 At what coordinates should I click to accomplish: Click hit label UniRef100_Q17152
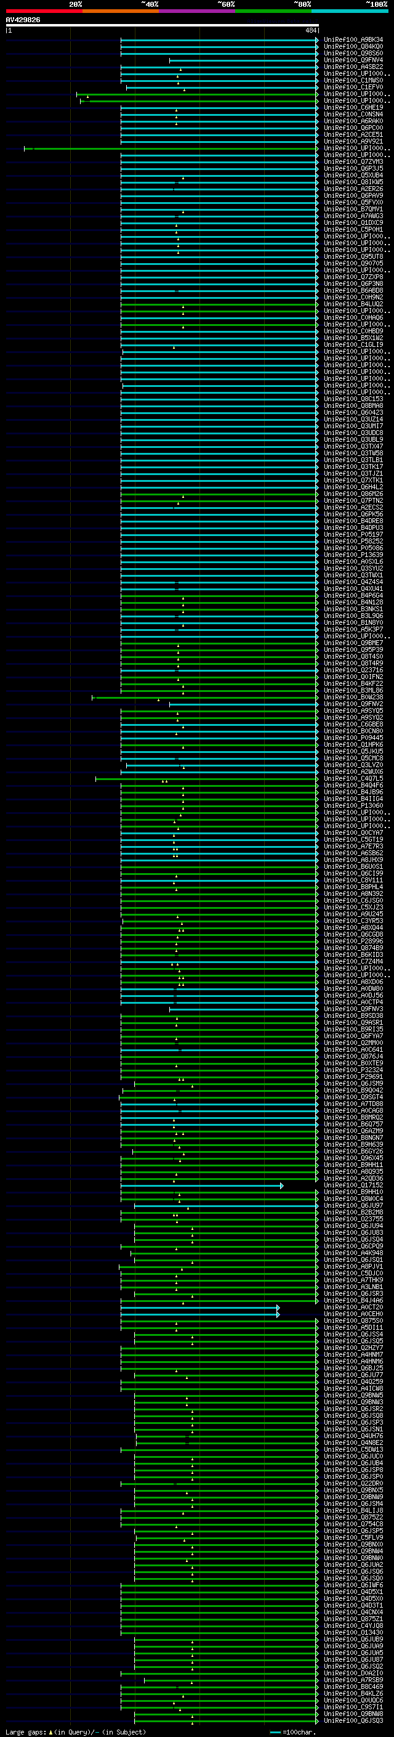[x=353, y=1186]
